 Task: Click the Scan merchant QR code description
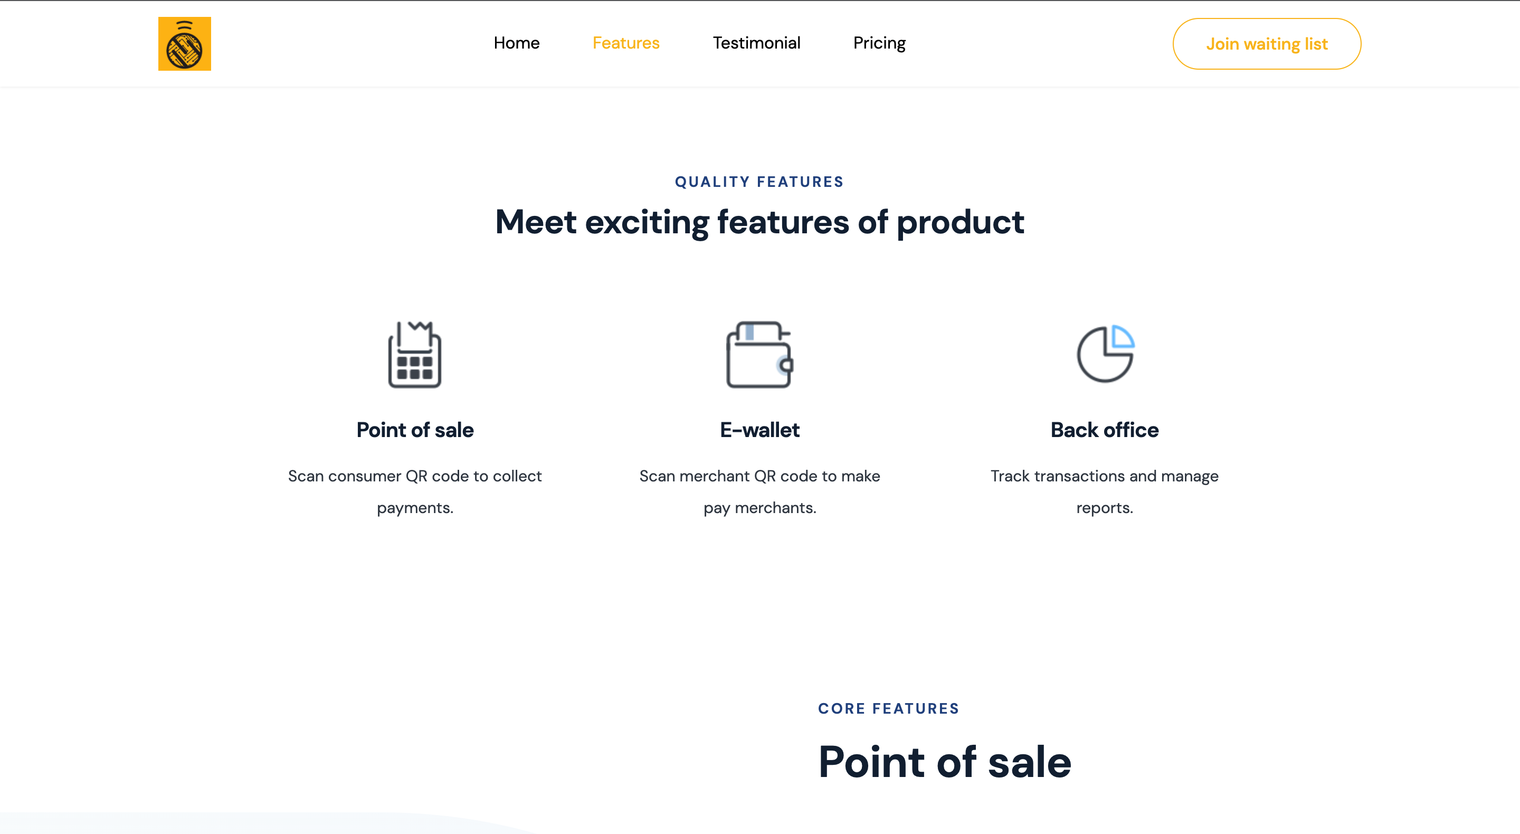(x=759, y=491)
